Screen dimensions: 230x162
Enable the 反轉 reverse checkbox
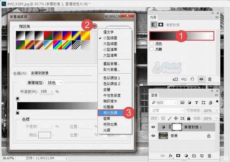coord(152,50)
